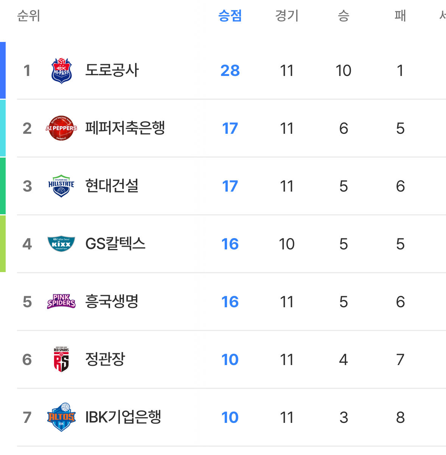Click the 순위 column header
The image size is (446, 455).
click(x=29, y=16)
